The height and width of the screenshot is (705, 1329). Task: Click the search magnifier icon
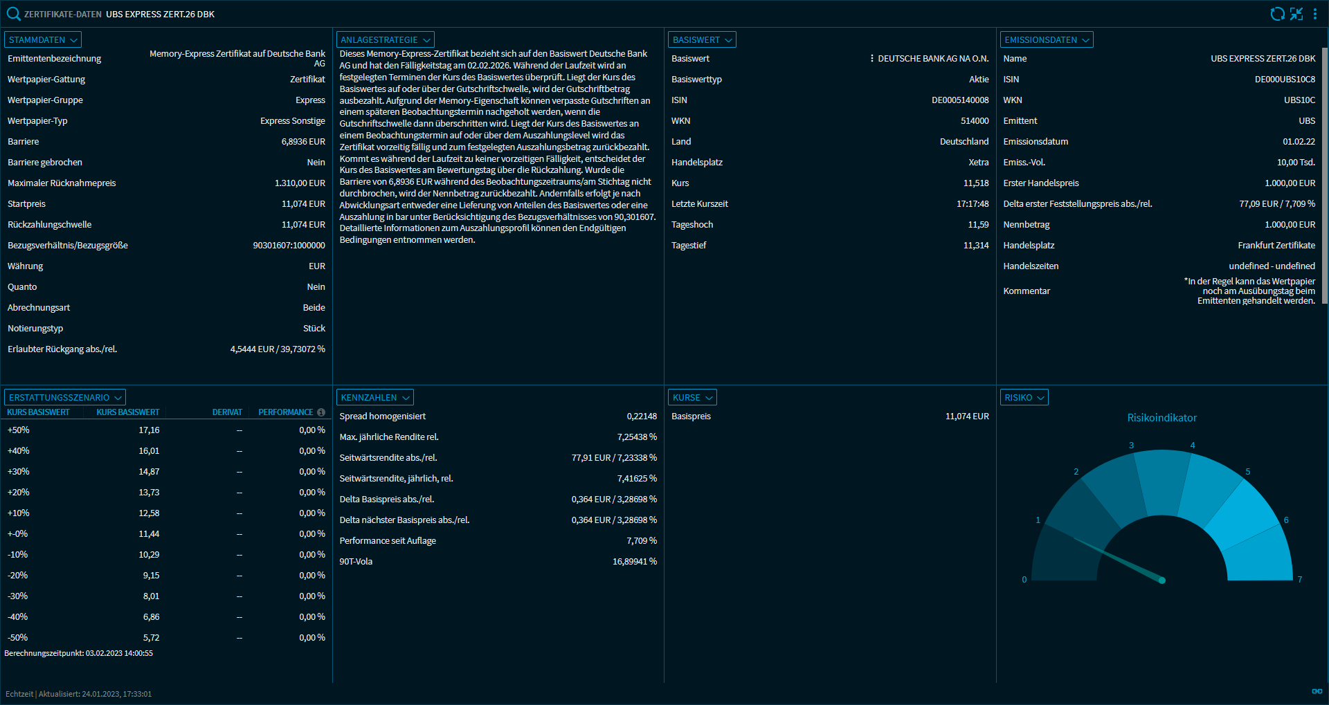point(13,14)
